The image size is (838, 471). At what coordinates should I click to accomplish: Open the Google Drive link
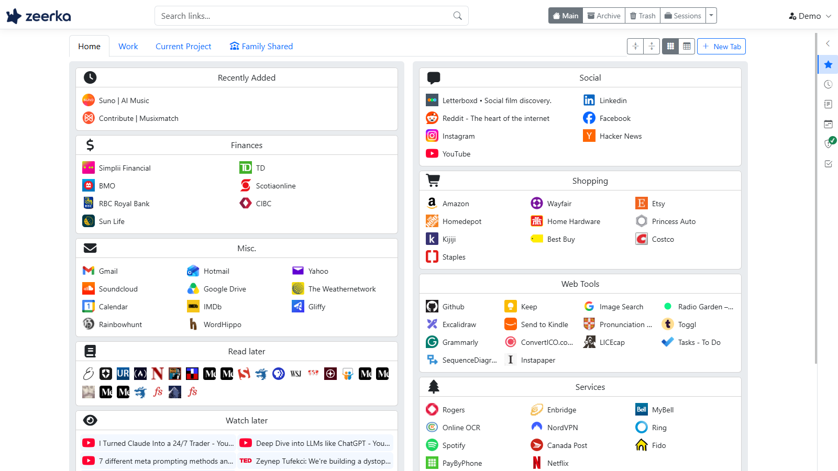click(x=225, y=289)
